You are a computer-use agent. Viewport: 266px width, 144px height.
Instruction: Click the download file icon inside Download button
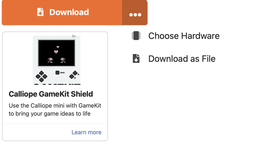click(x=40, y=12)
